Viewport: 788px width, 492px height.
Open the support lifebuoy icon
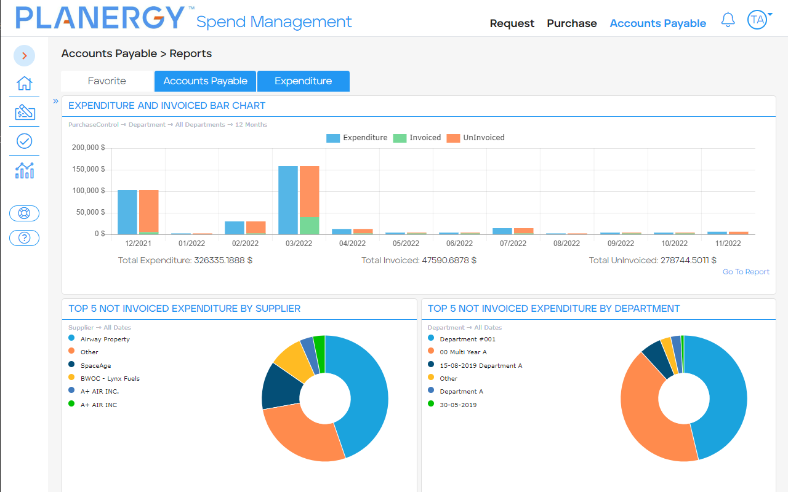coord(24,213)
